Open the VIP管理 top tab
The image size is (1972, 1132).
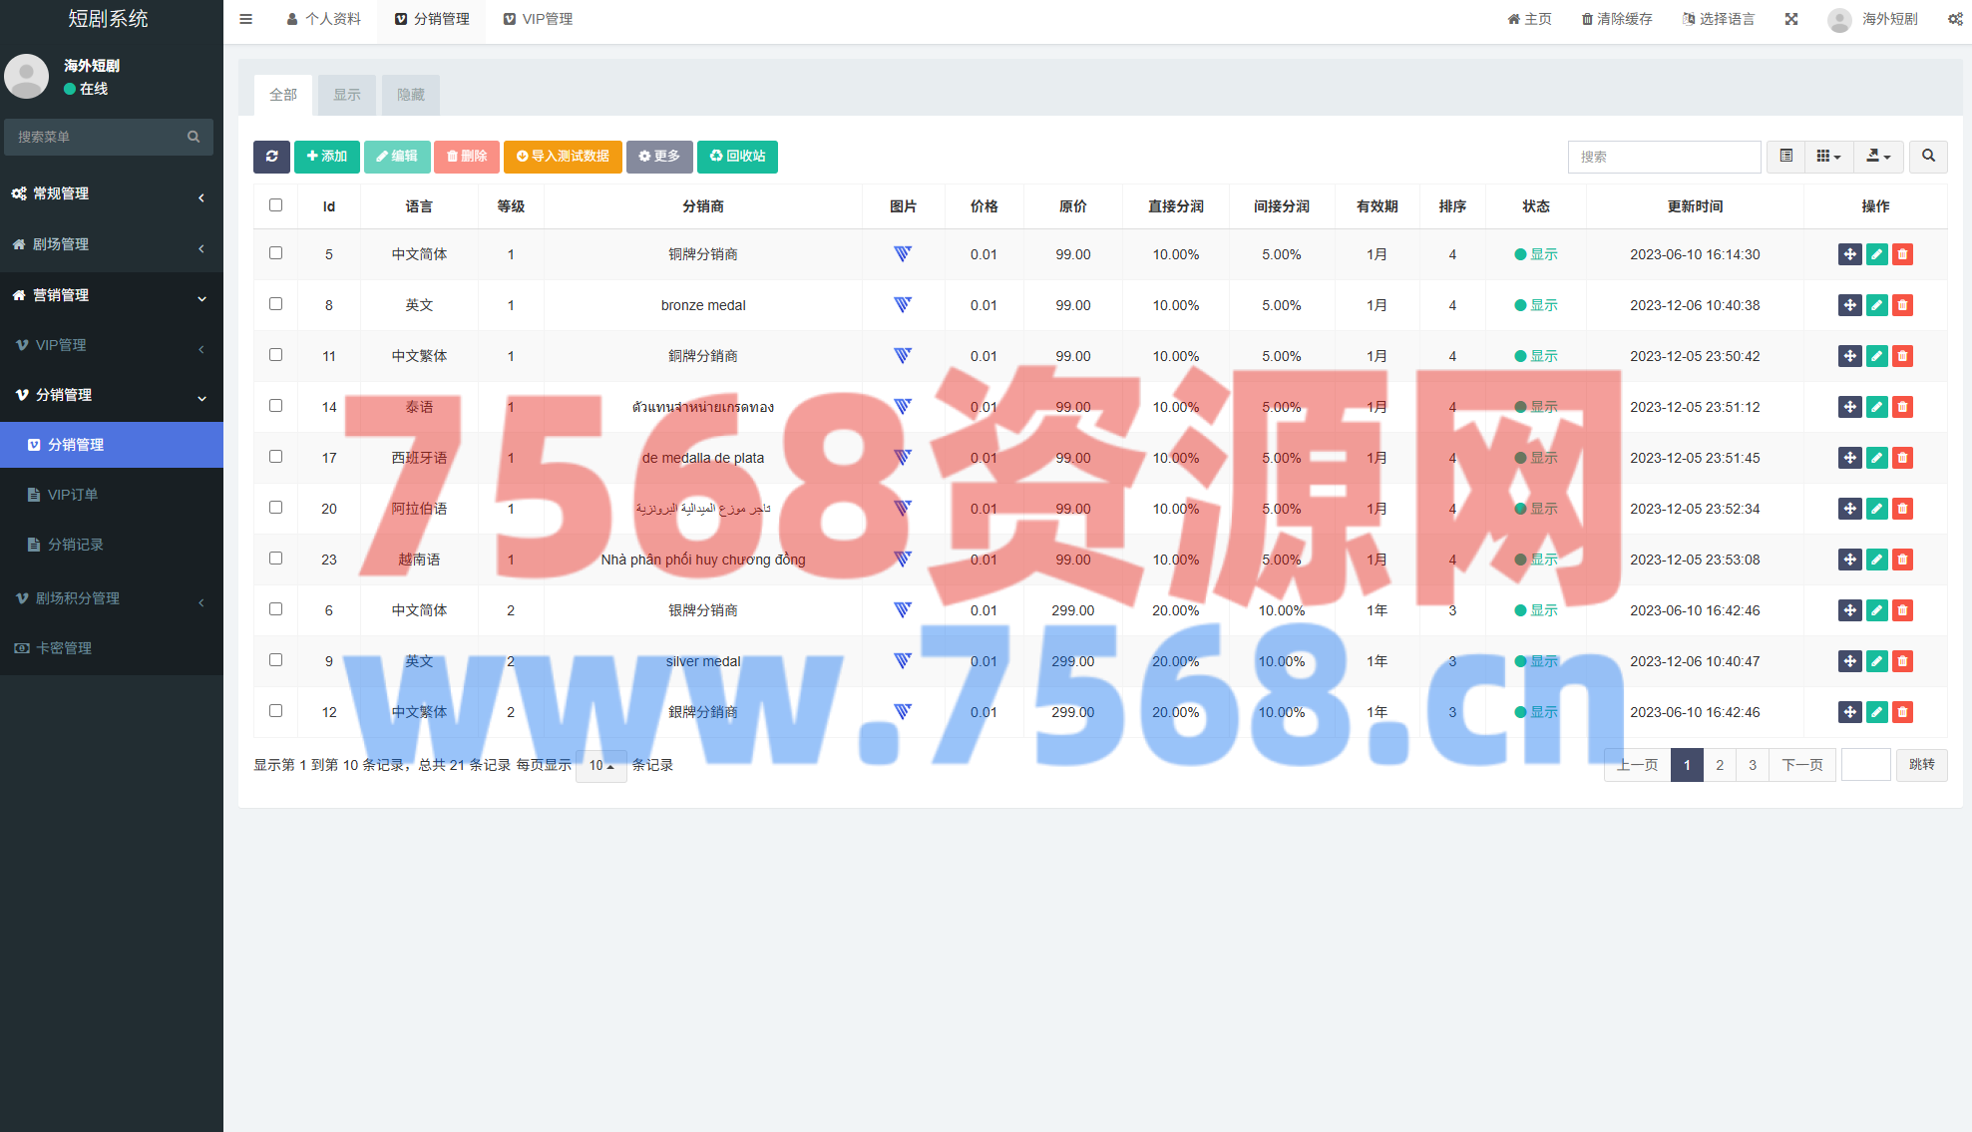coord(538,19)
